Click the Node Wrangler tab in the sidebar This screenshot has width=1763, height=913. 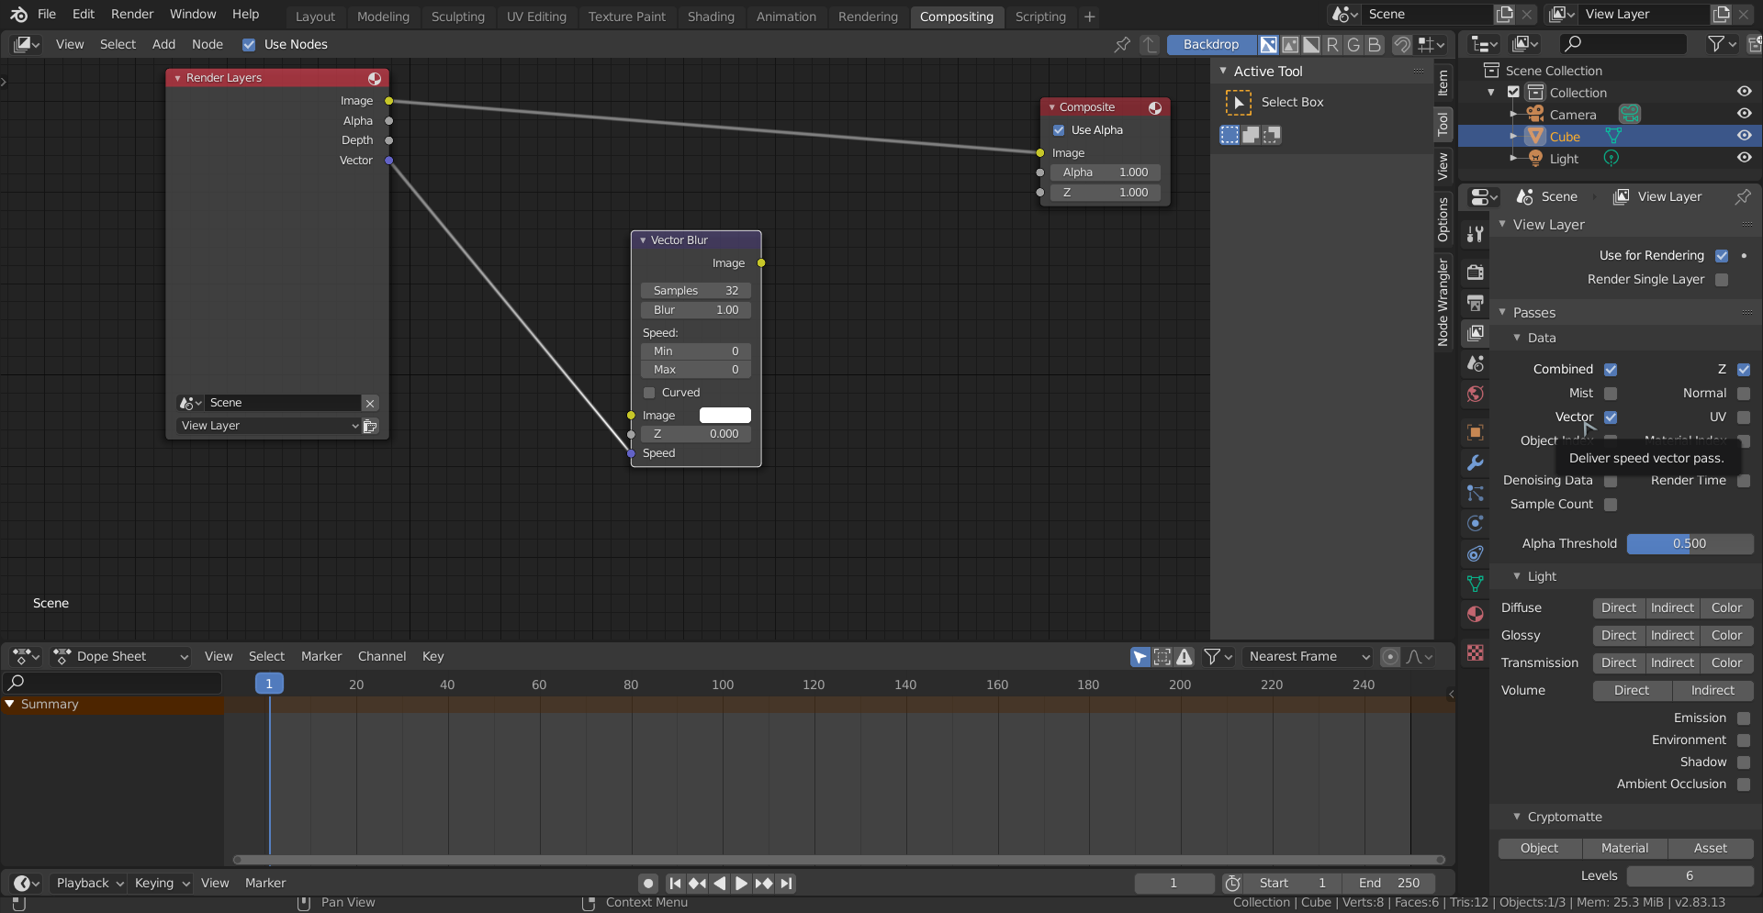[1443, 303]
